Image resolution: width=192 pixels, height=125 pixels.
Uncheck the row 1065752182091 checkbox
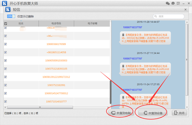(5, 85)
